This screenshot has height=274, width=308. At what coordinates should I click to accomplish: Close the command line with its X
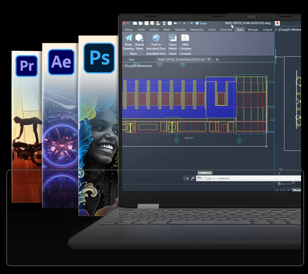[187, 179]
